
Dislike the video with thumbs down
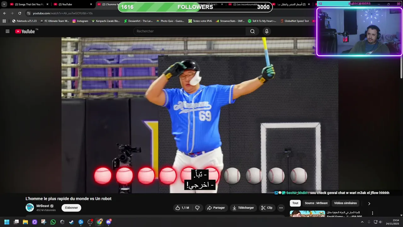tap(197, 208)
